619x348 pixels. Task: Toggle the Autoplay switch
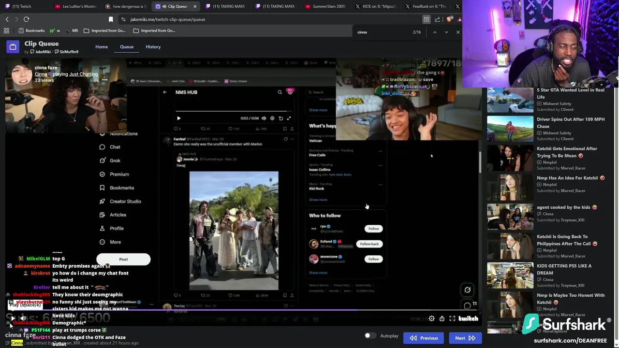370,335
